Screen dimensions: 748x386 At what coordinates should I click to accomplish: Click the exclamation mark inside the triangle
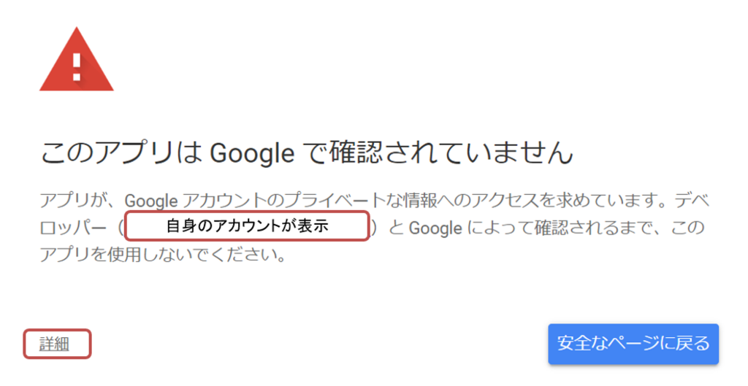(x=76, y=65)
